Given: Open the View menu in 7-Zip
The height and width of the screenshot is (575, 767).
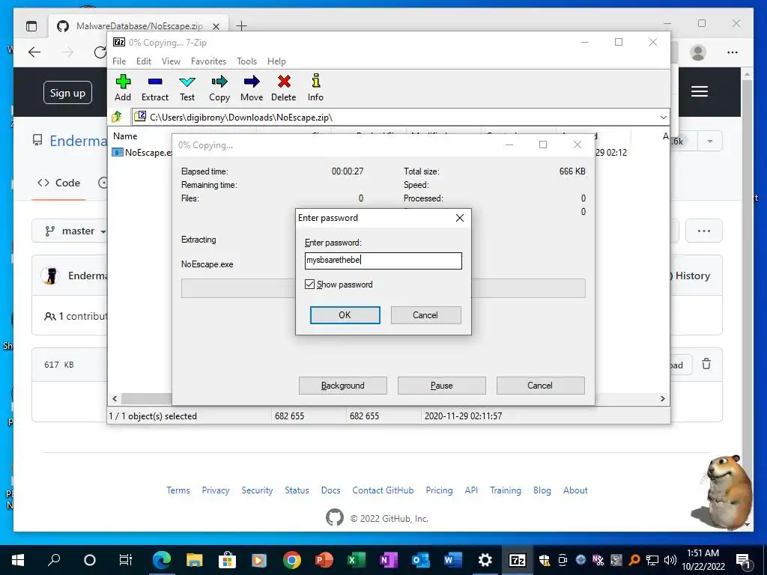Looking at the screenshot, I should click(171, 61).
